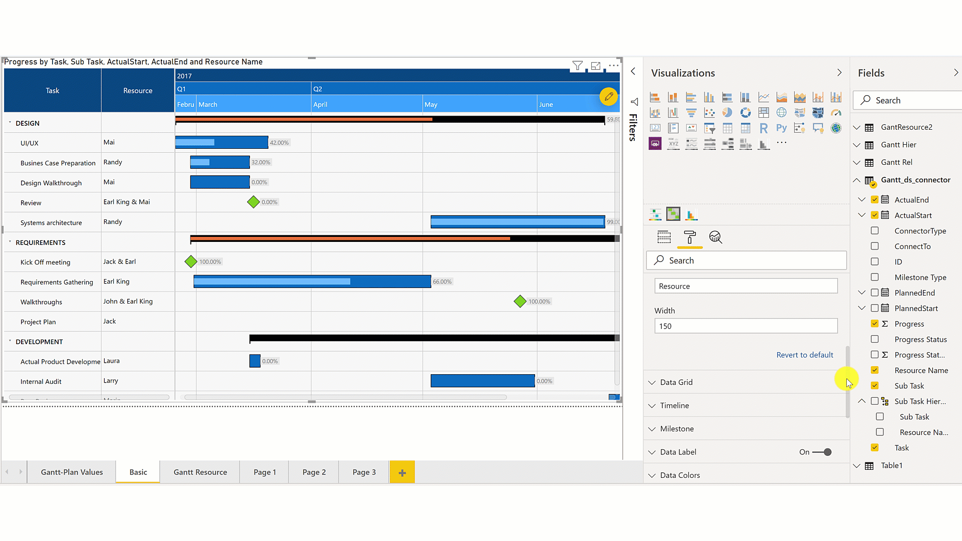Check the ConnectorType field checkbox
Screen dimensions: 962x541
pos(874,231)
